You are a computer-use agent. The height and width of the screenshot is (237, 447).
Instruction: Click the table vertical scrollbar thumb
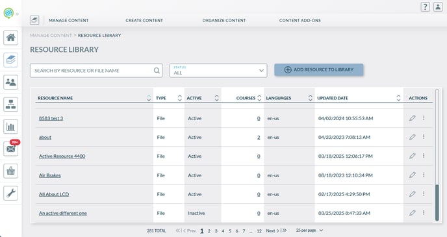437,203
